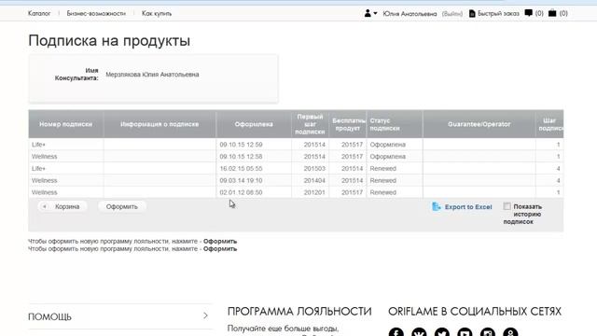Click Юлия Анатольевна user name

point(410,14)
